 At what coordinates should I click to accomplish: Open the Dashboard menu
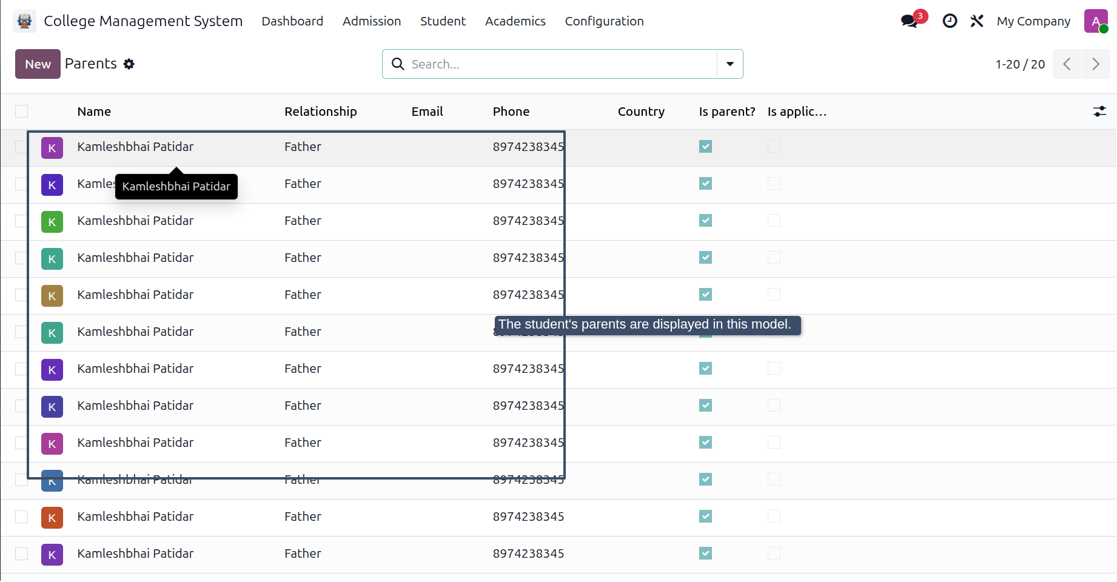tap(292, 21)
